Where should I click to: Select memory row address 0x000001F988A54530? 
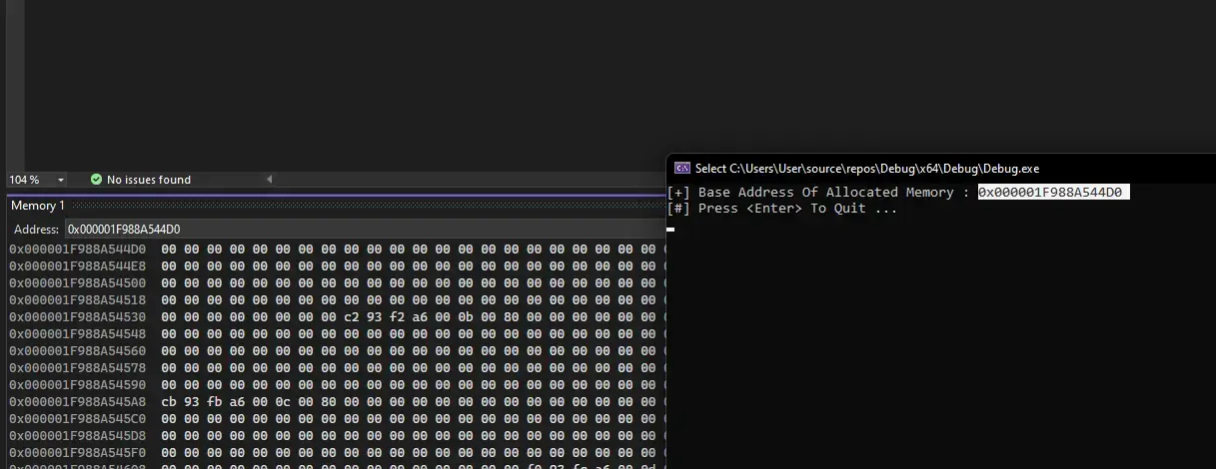click(x=78, y=316)
